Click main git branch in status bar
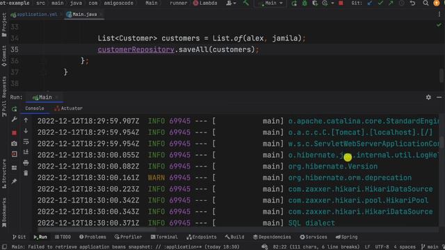This screenshot has height=250, width=445. (430, 247)
